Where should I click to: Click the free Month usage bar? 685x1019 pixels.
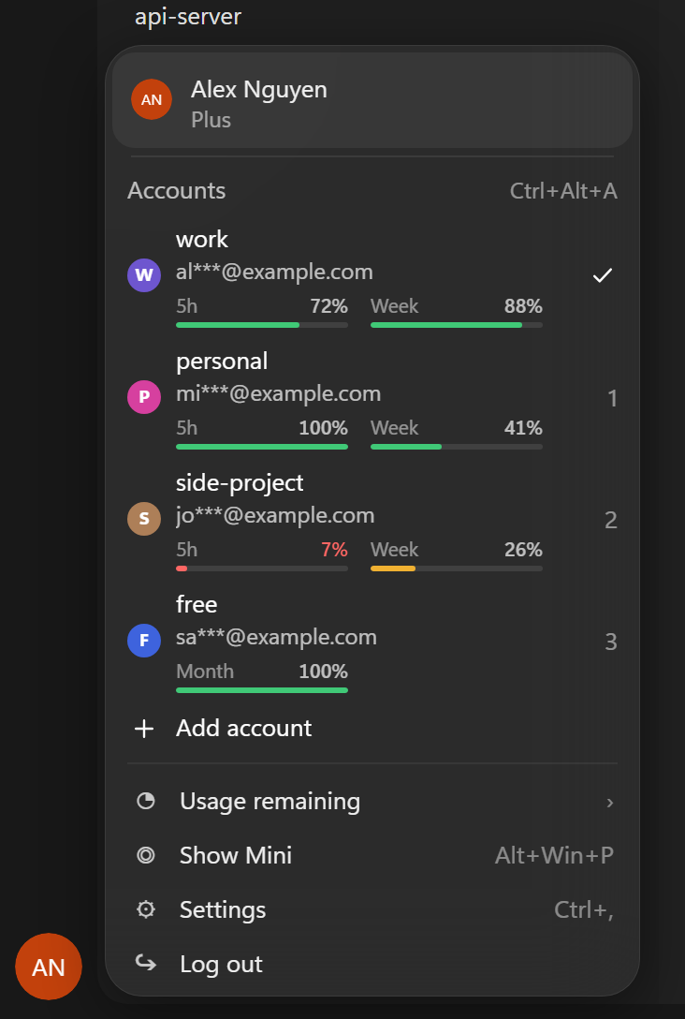(x=262, y=690)
